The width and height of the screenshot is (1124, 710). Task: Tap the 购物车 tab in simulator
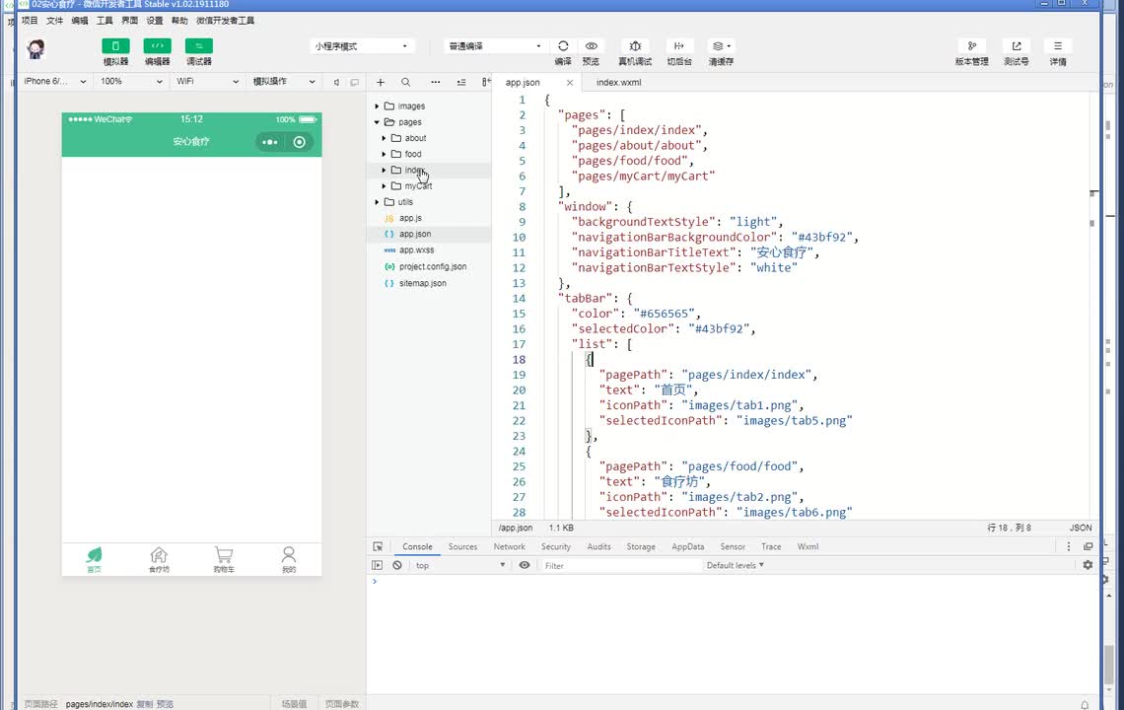pyautogui.click(x=224, y=559)
